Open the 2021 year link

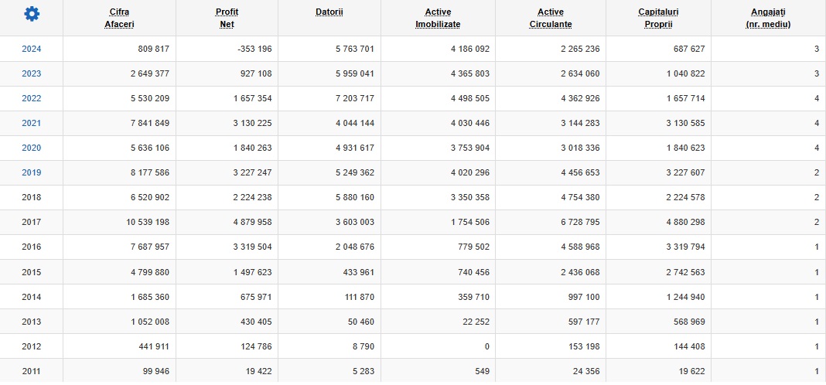click(x=31, y=123)
